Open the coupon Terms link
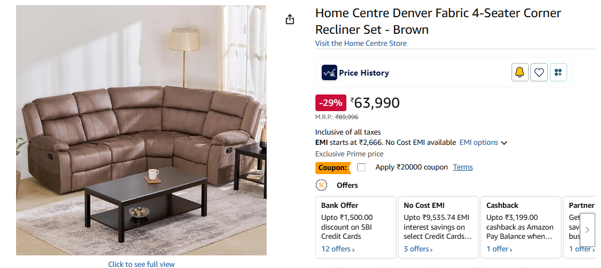 click(463, 167)
